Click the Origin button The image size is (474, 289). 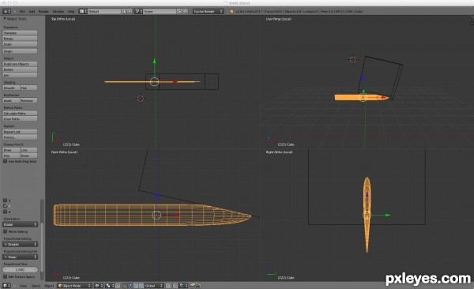(x=21, y=51)
